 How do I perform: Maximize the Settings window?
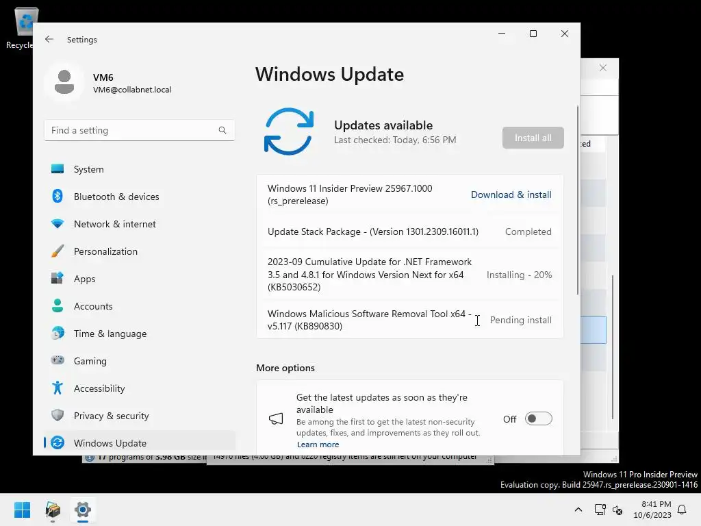coord(533,34)
